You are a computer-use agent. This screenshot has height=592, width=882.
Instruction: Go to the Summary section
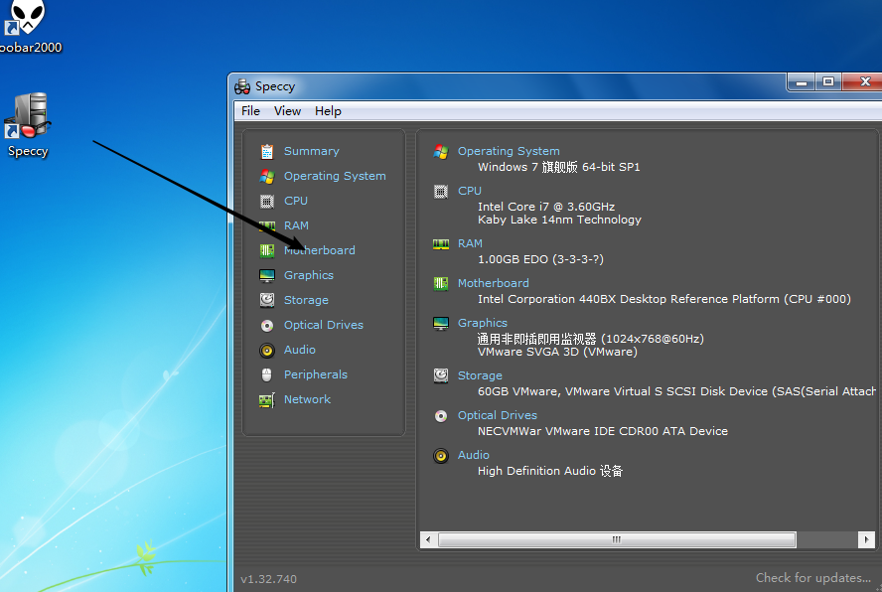(312, 151)
